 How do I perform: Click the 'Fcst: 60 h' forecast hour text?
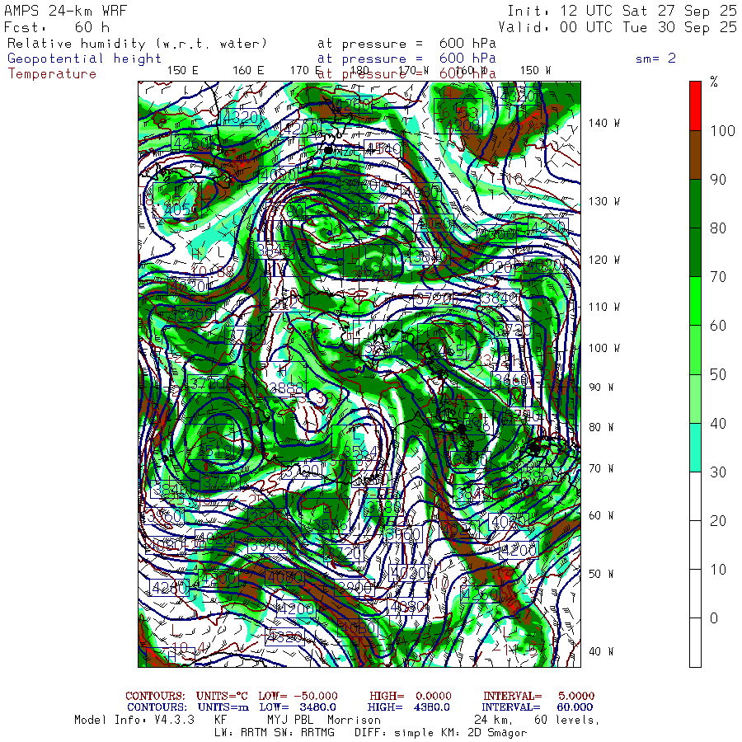(57, 27)
